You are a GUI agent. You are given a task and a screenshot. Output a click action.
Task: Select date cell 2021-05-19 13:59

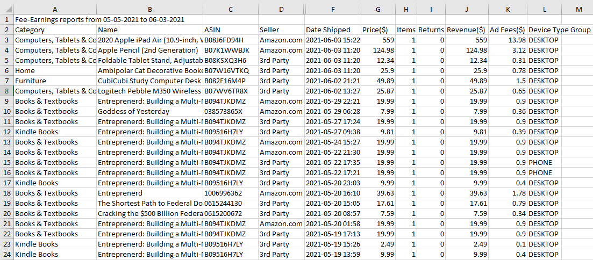tap(333, 254)
